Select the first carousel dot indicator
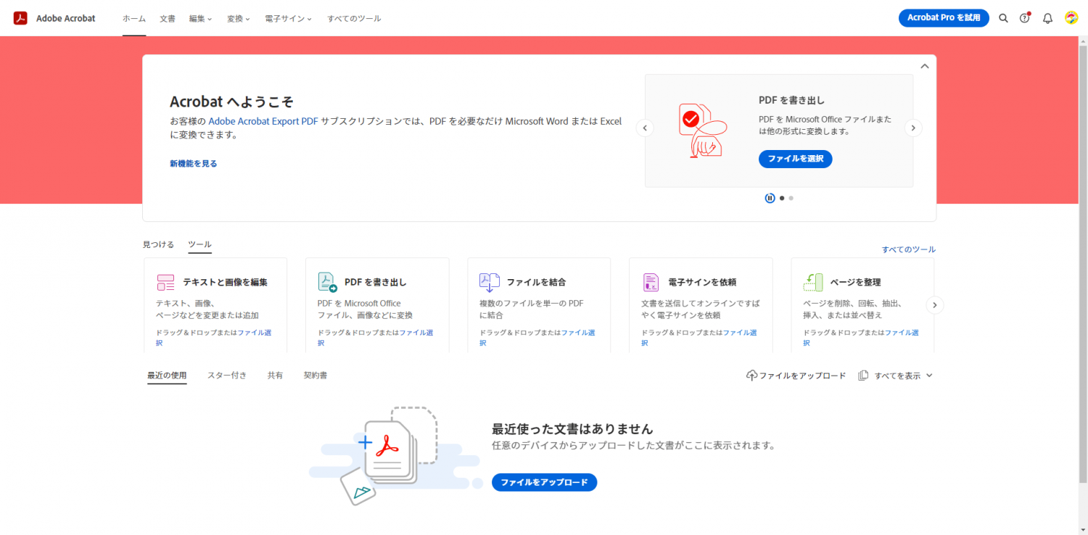The width and height of the screenshot is (1088, 535). coord(782,198)
